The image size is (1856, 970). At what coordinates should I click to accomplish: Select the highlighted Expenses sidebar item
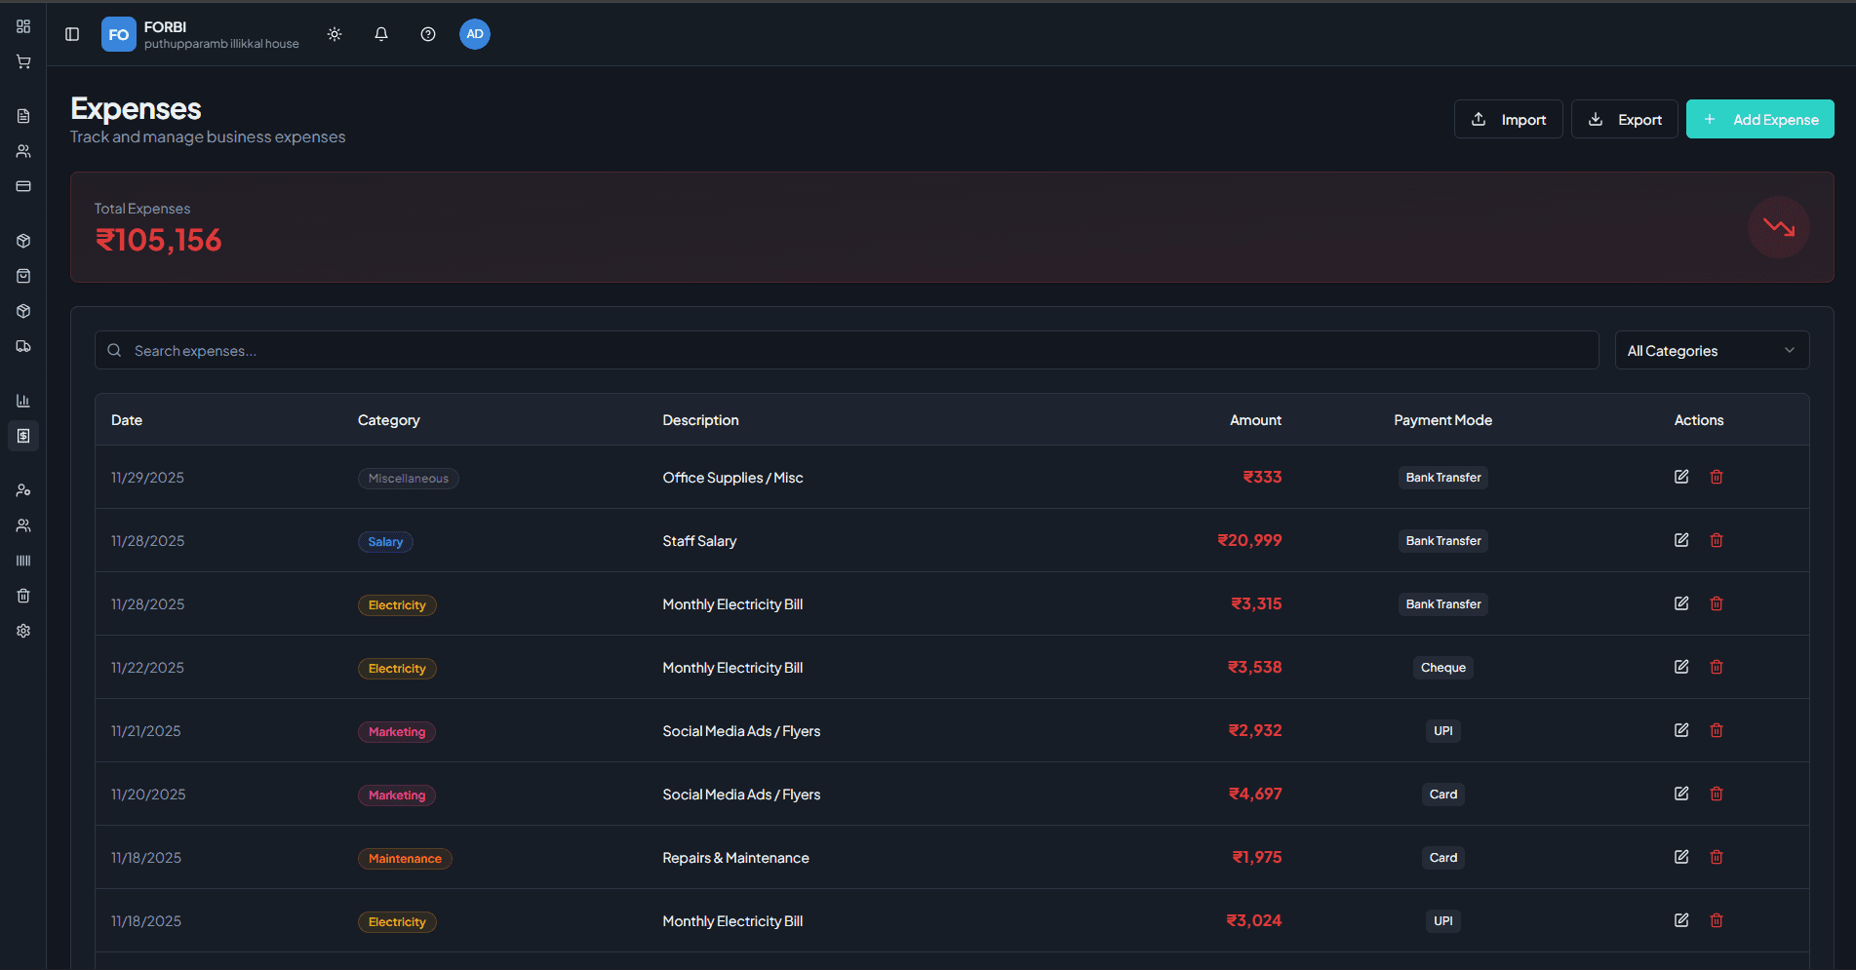coord(23,436)
